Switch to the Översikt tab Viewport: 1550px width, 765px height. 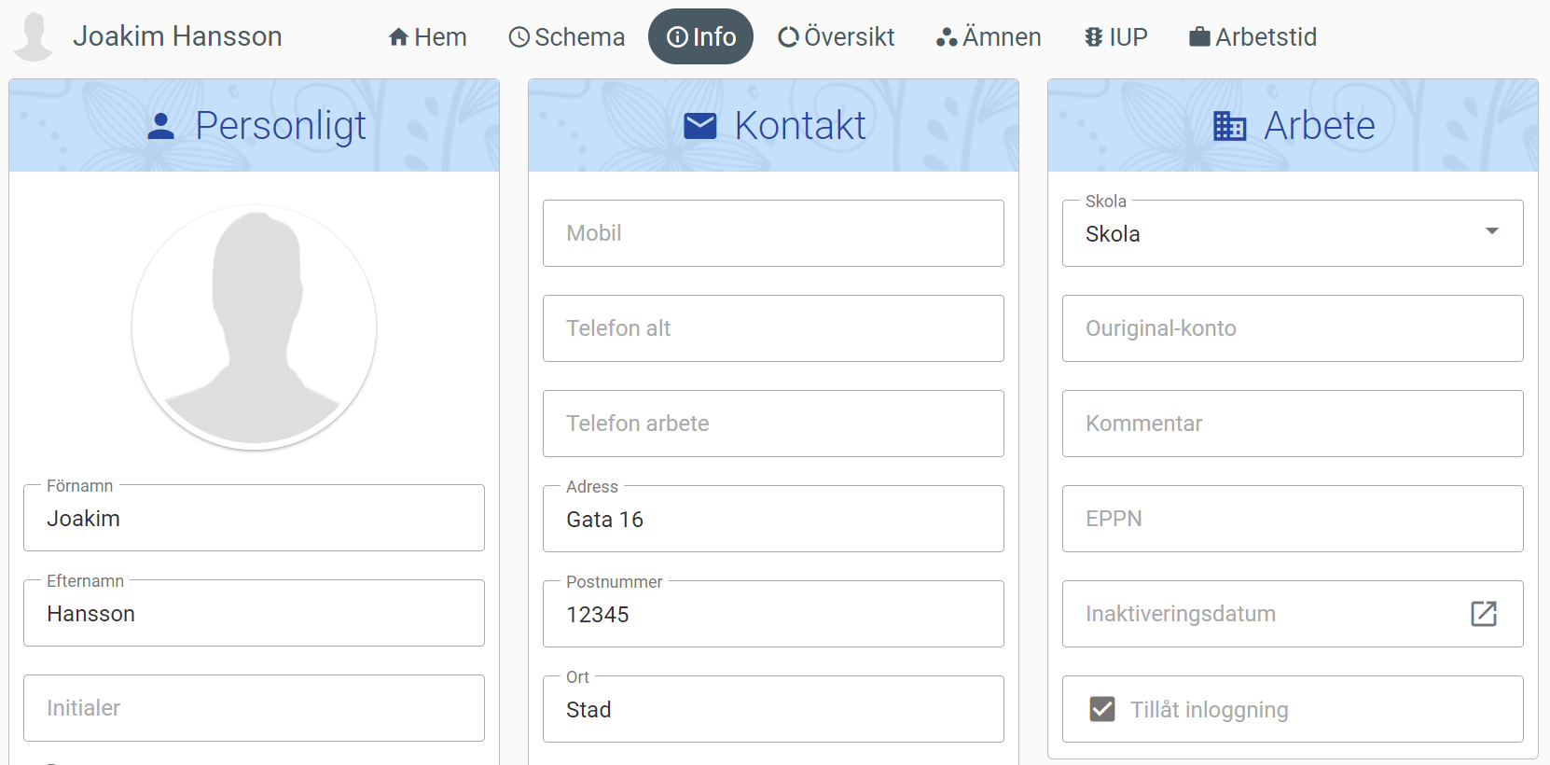click(837, 37)
